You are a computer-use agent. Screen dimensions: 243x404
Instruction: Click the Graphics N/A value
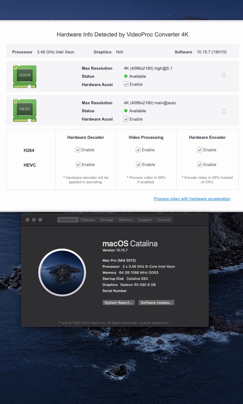(120, 52)
